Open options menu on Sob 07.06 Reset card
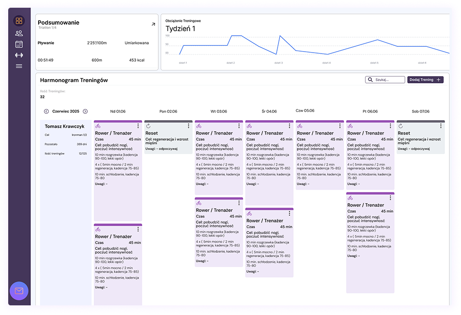Viewport: 461px width, 315px height. pyautogui.click(x=441, y=126)
